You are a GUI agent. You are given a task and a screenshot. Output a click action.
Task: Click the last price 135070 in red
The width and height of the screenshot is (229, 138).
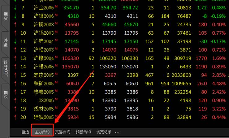70,67
